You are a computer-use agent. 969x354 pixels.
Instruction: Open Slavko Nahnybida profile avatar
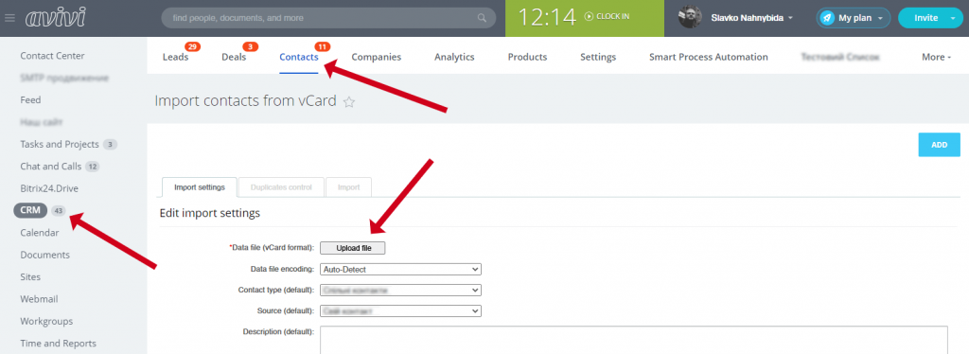(x=690, y=17)
